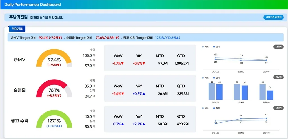Image resolution: width=288 pixels, height=139 pixels.
Task: Expand 순매출 chart with 더보기
Action: tap(278, 77)
